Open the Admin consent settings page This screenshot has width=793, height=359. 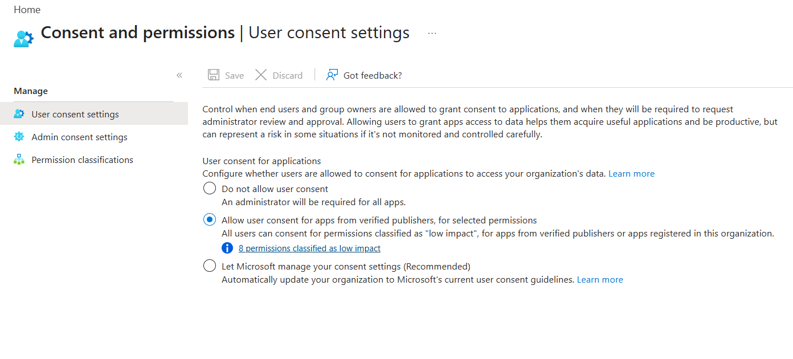[x=79, y=137]
